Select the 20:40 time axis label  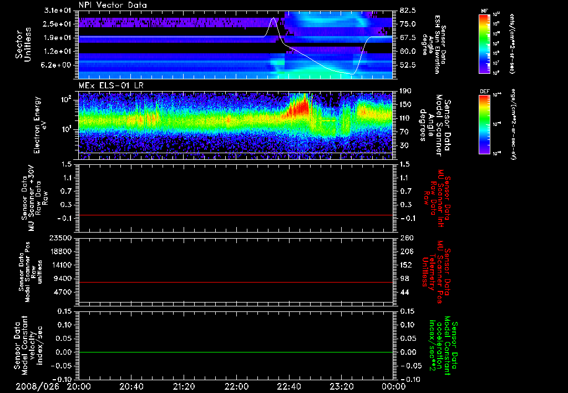(x=131, y=386)
